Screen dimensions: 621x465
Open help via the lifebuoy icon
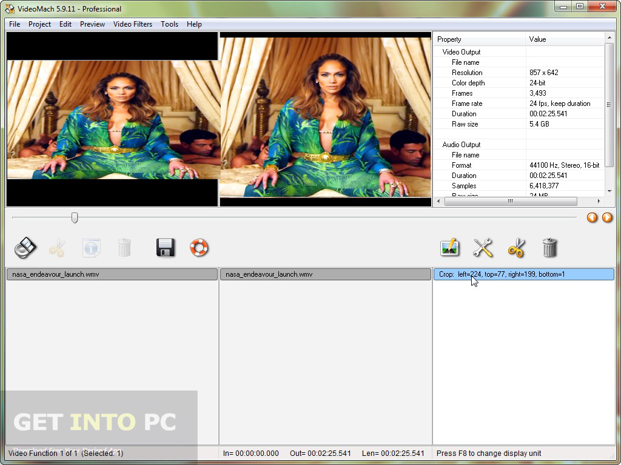(199, 248)
